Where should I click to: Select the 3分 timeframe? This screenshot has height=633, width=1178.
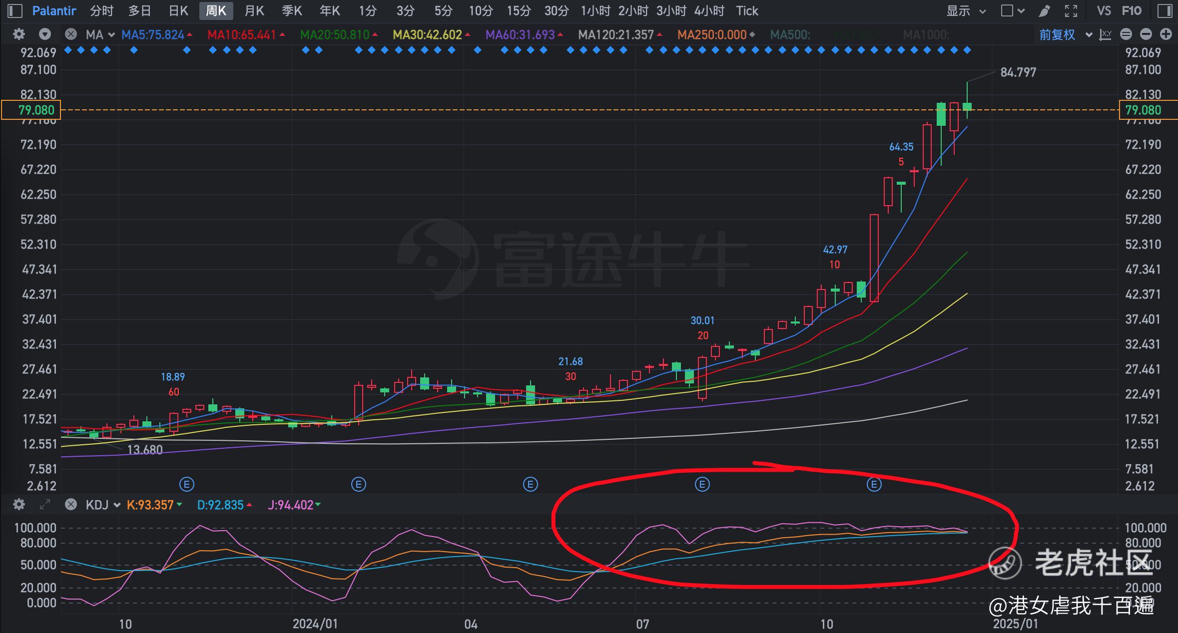click(406, 10)
